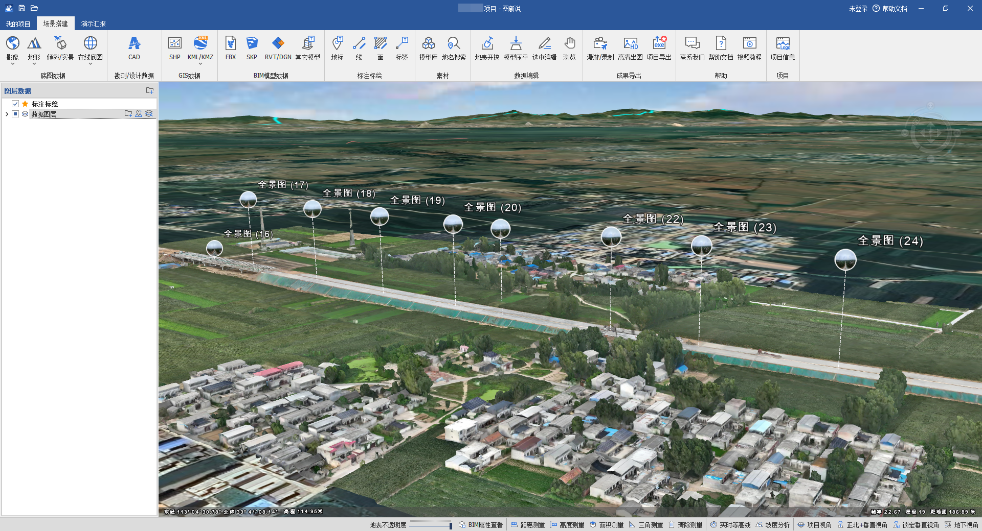Select the 模型压平 flatten tool
The image size is (982, 531).
point(516,48)
